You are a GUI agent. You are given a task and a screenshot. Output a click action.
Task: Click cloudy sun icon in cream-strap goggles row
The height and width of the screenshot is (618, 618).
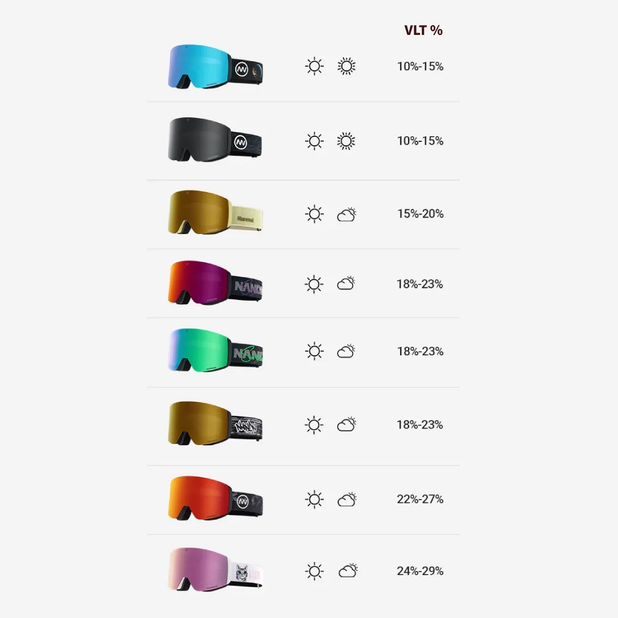pos(346,215)
